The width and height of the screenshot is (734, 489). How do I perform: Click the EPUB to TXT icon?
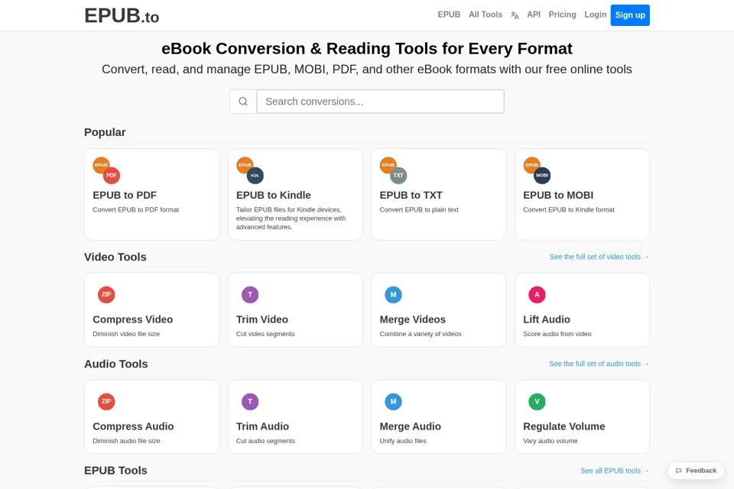(393, 170)
